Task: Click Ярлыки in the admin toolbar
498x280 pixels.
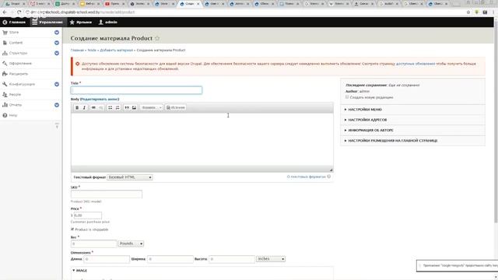Action: pos(81,23)
